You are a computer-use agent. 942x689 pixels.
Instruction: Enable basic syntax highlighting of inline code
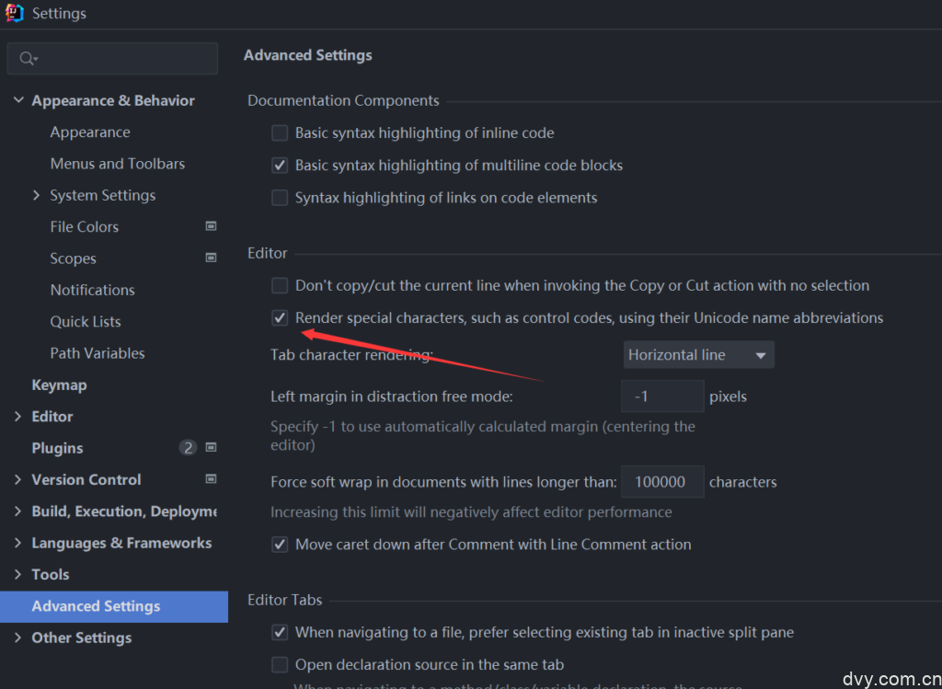pyautogui.click(x=280, y=133)
